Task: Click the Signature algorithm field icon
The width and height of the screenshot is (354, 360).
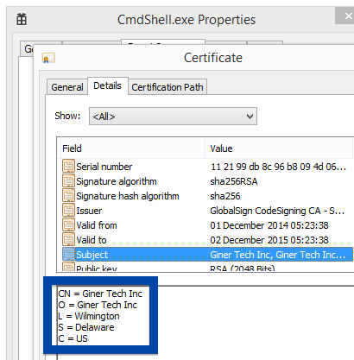Action: pyautogui.click(x=68, y=181)
